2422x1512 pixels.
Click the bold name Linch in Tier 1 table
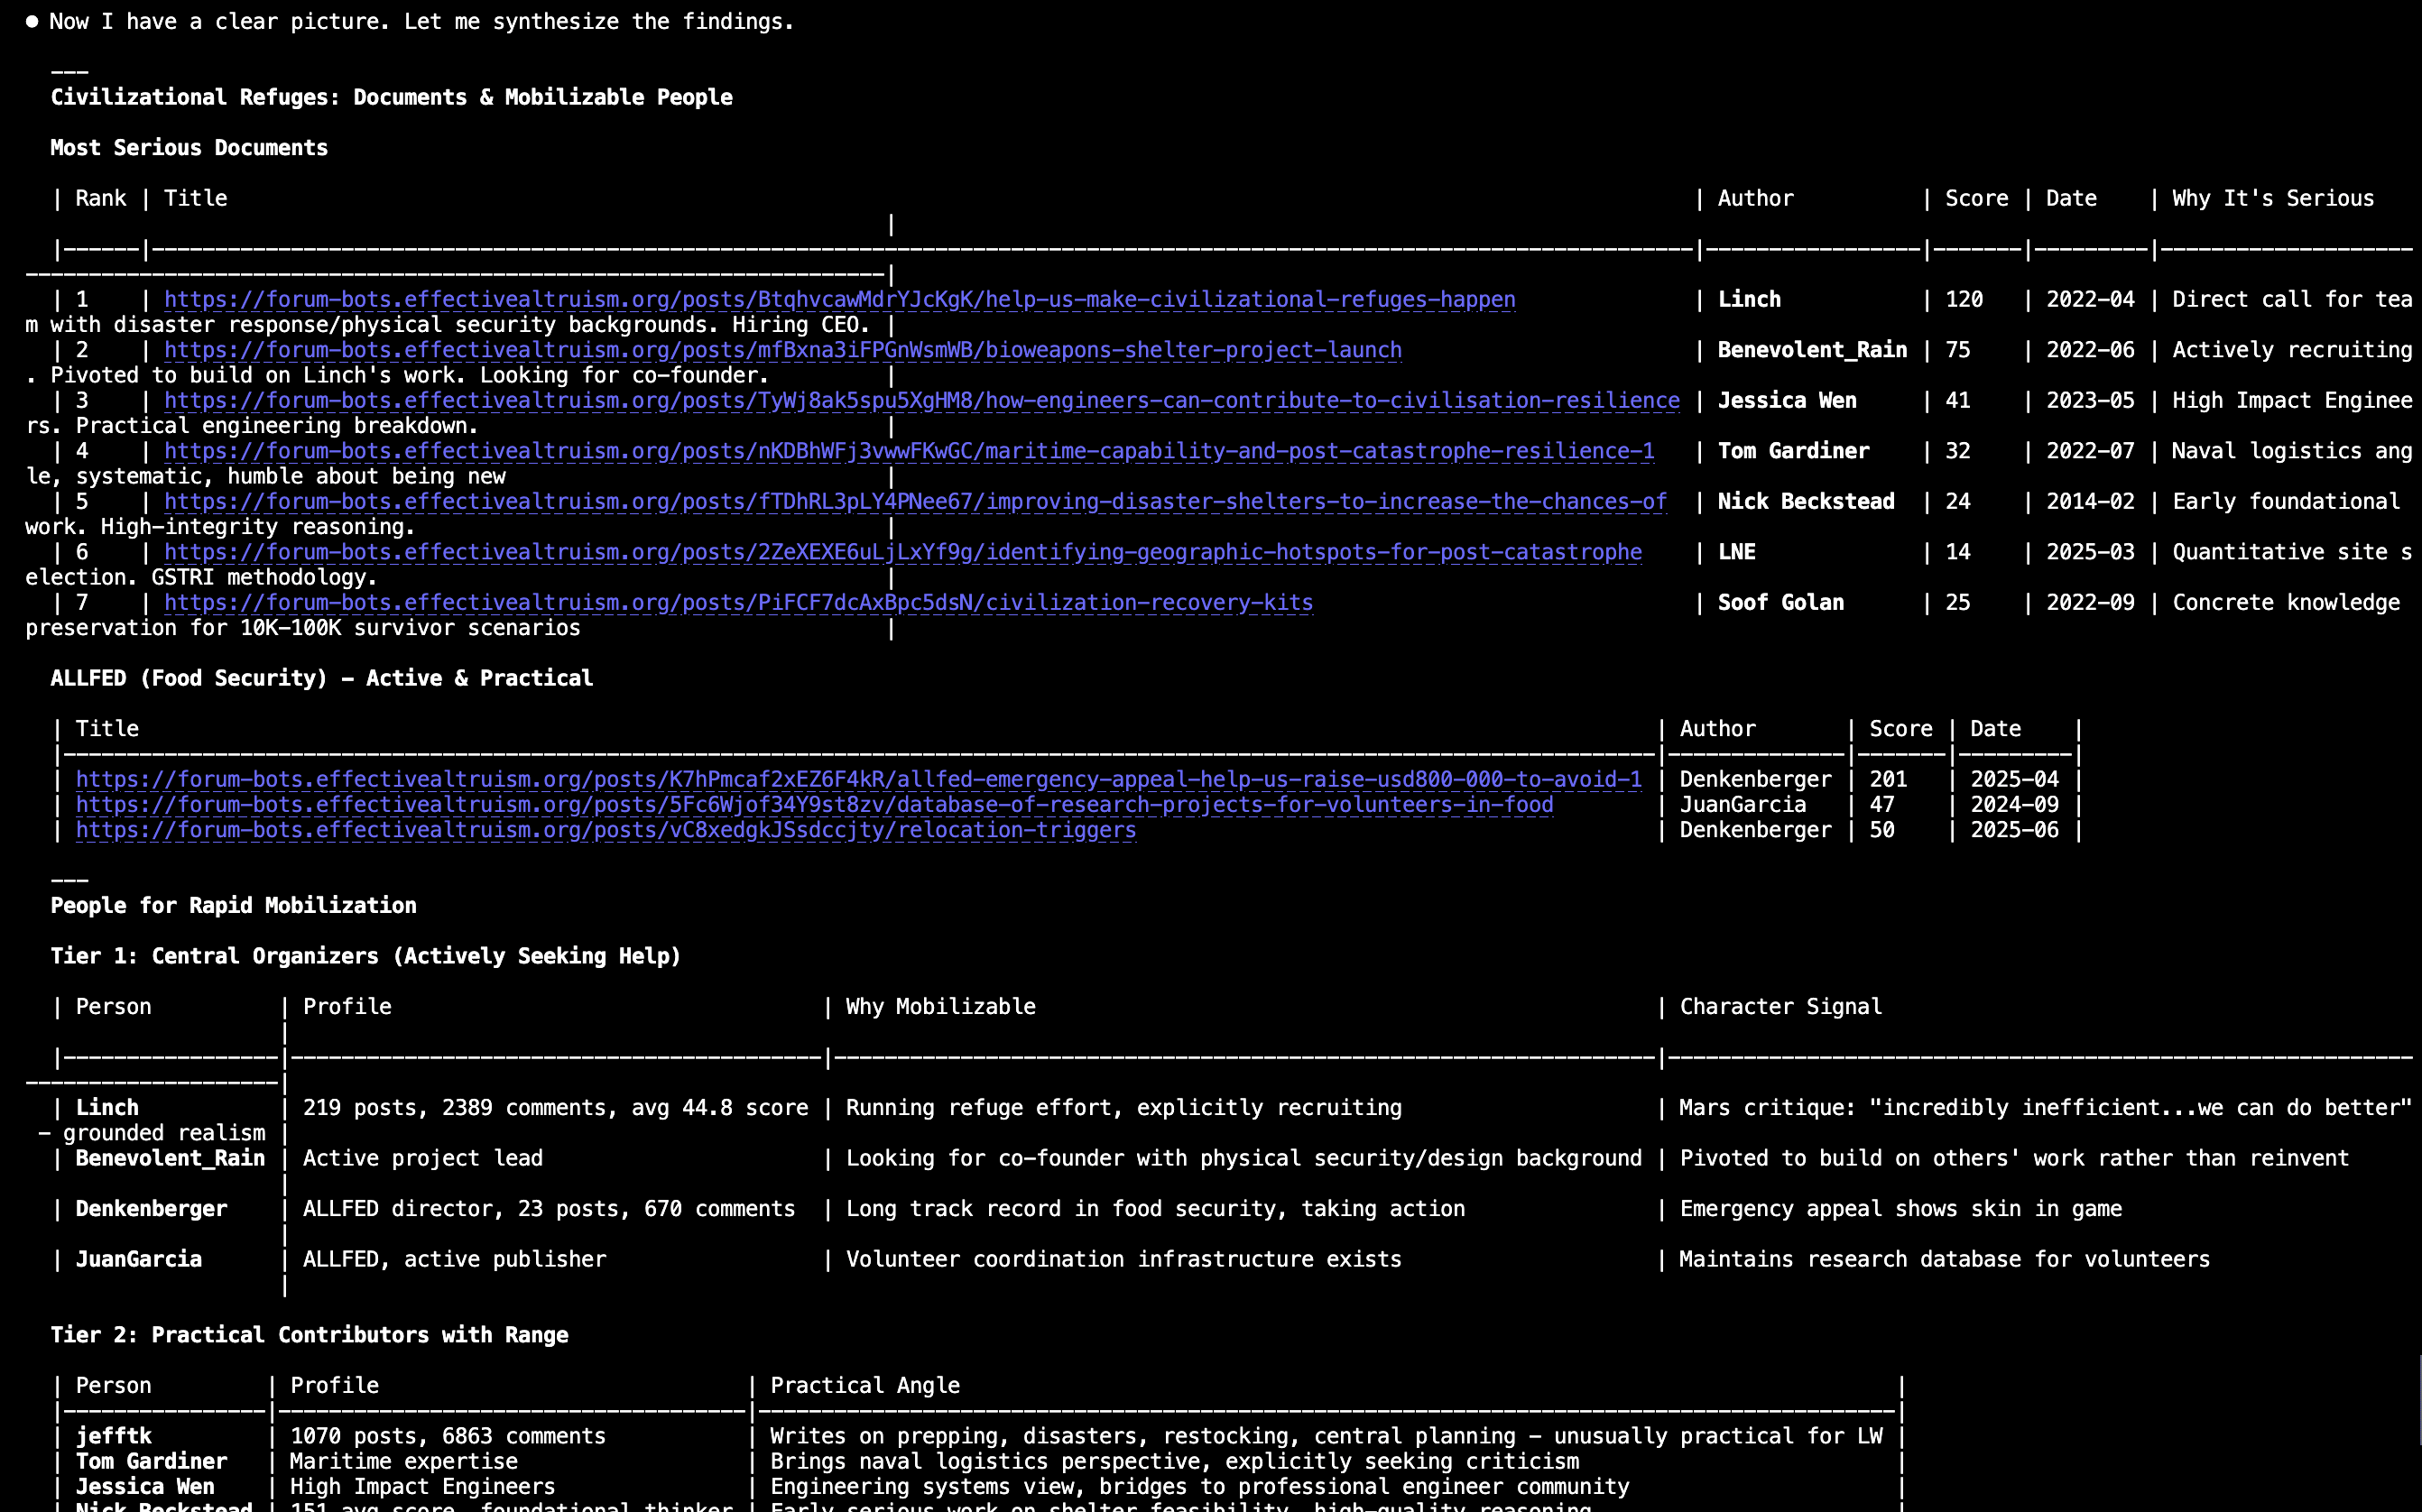coord(107,1107)
